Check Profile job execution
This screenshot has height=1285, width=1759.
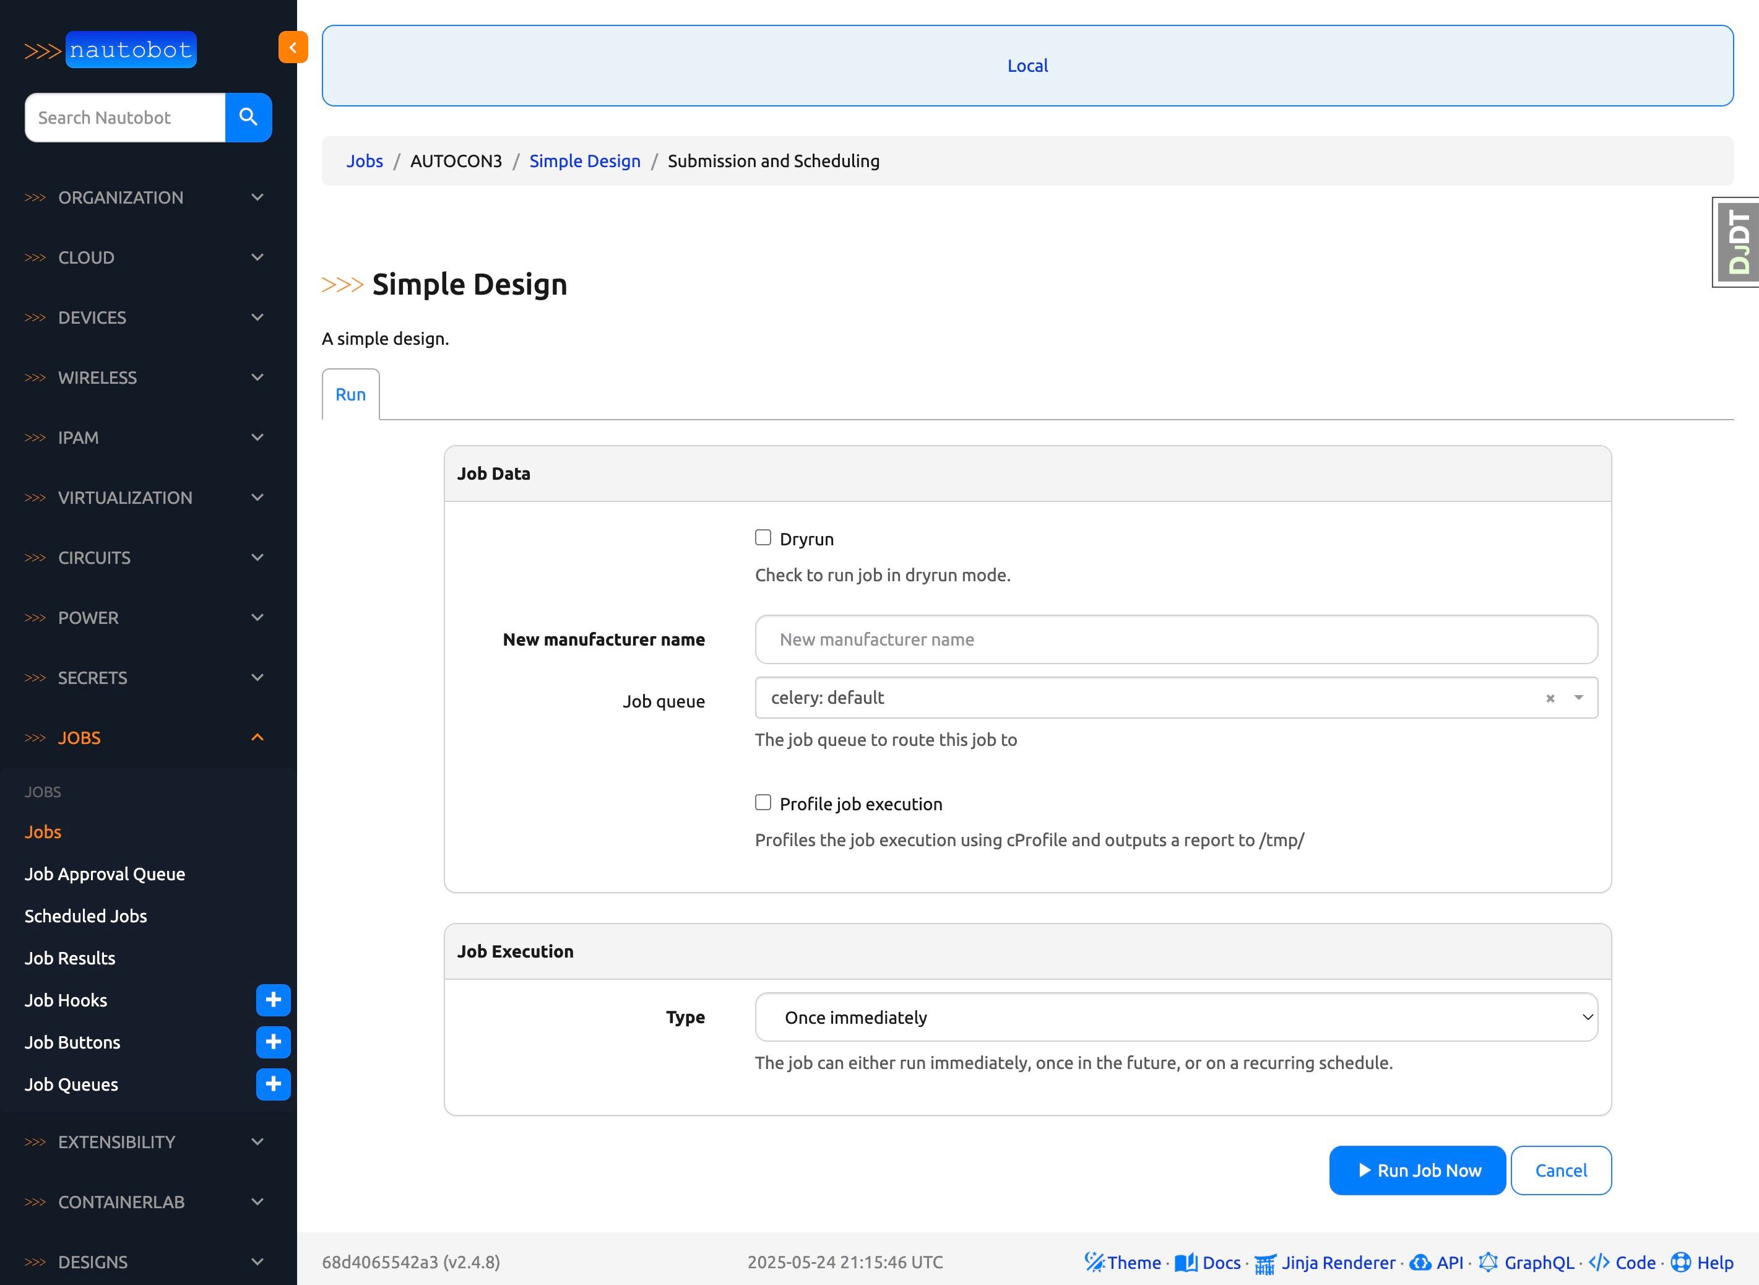click(x=763, y=802)
